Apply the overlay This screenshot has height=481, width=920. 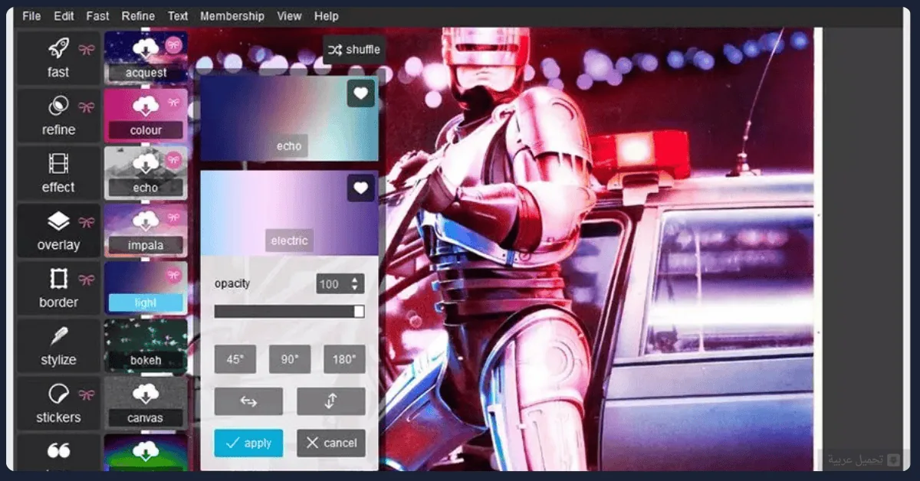click(248, 443)
